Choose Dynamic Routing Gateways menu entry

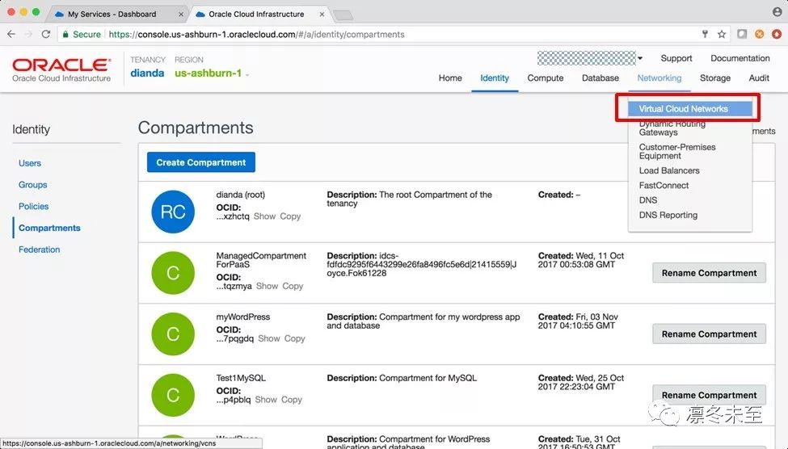coord(672,128)
